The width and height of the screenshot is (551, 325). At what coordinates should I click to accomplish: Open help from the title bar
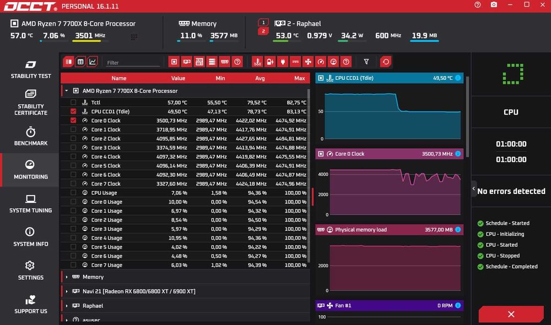click(x=478, y=4)
